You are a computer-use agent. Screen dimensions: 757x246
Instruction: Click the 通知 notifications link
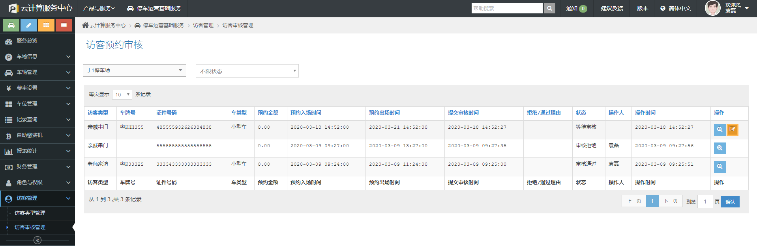(x=576, y=8)
